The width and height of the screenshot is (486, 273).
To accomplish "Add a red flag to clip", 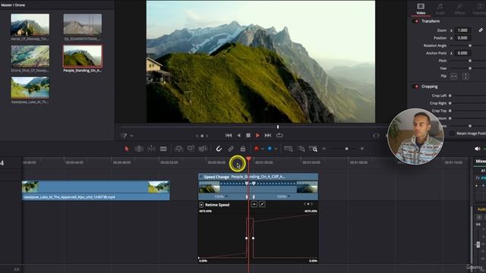I will tap(257, 149).
